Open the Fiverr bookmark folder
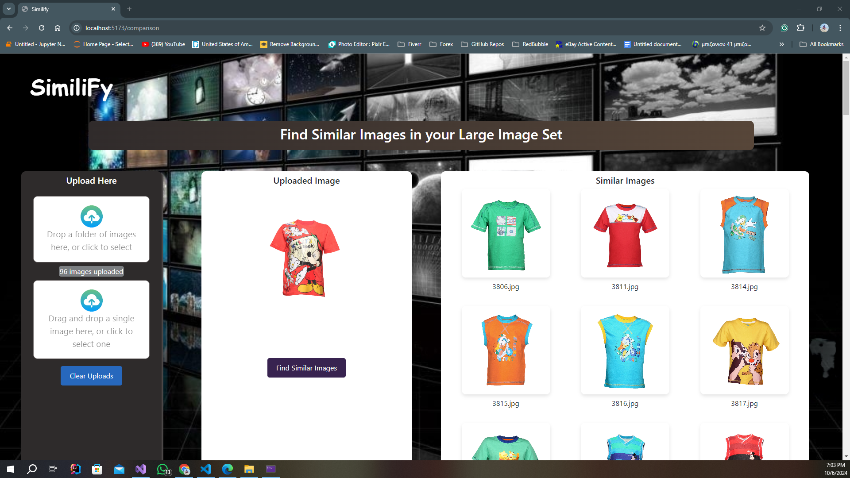 [x=410, y=44]
